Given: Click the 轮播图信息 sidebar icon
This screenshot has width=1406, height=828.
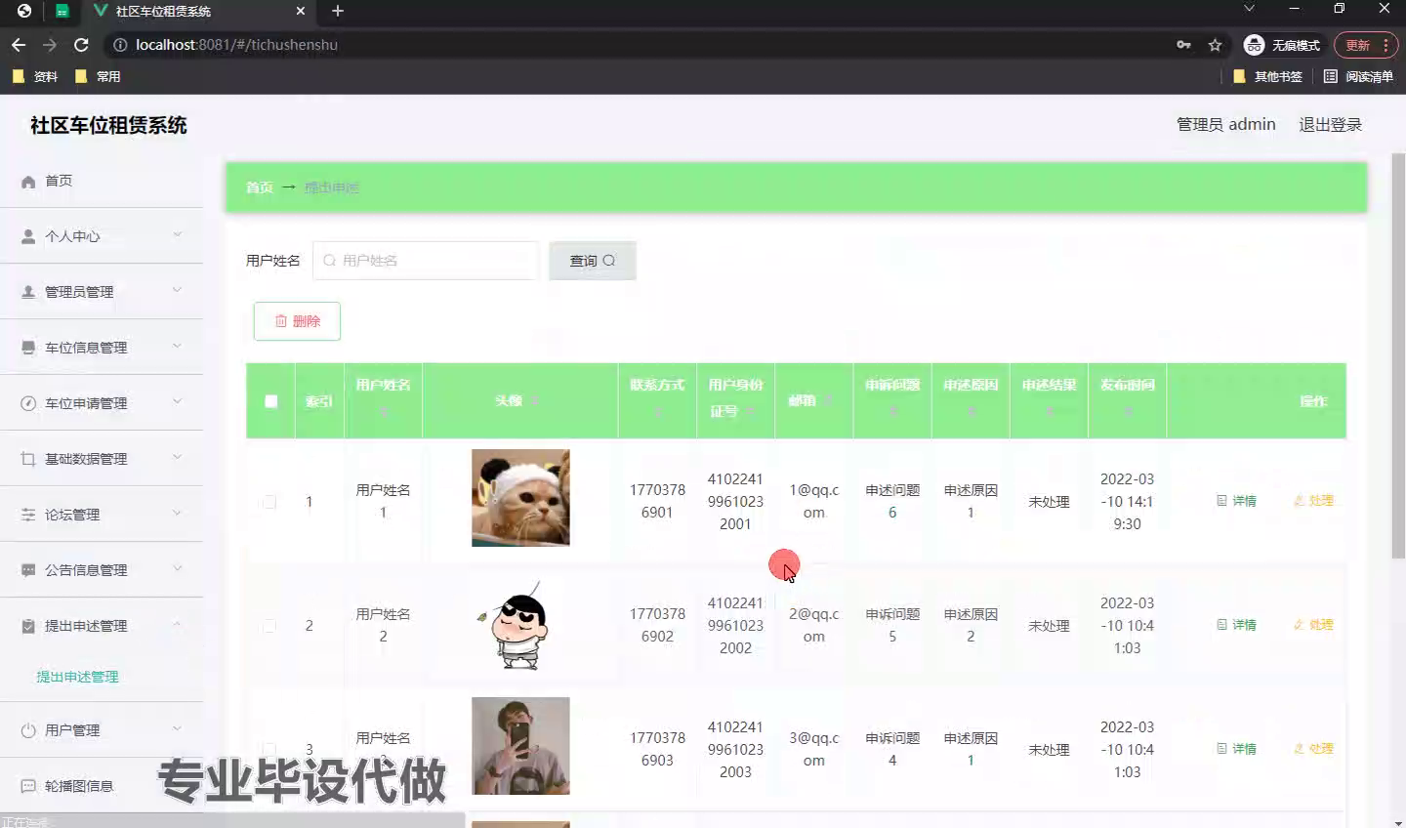Looking at the screenshot, I should coord(28,787).
